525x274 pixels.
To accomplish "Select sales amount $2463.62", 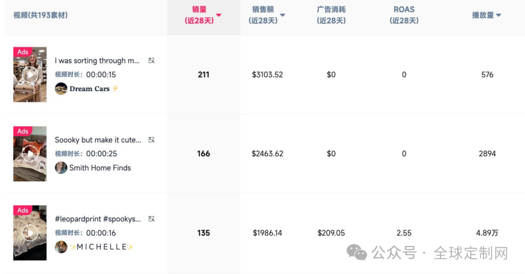I will pyautogui.click(x=267, y=154).
